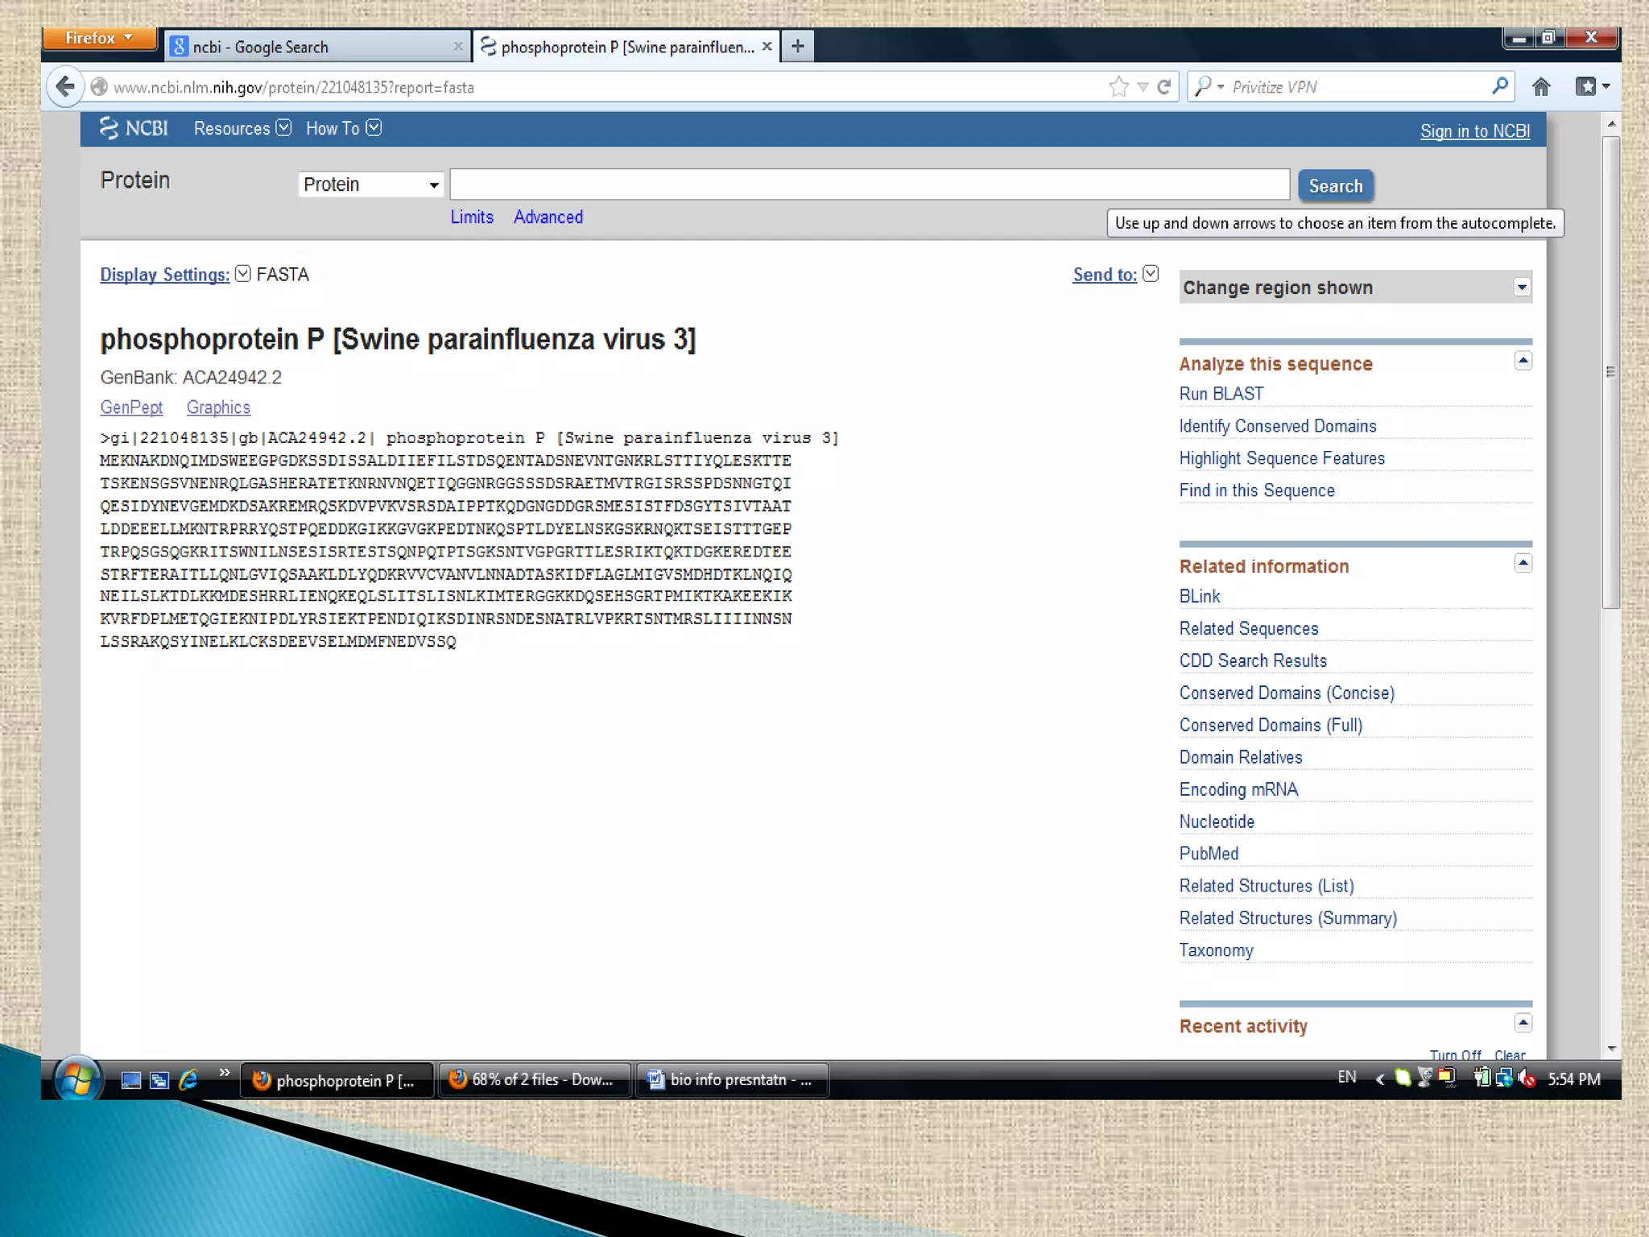
Task: Open a new tab with plus icon
Action: click(798, 47)
